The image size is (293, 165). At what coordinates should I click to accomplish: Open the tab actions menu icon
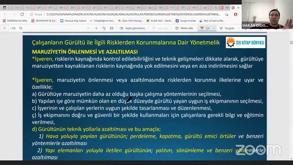(5, 8)
